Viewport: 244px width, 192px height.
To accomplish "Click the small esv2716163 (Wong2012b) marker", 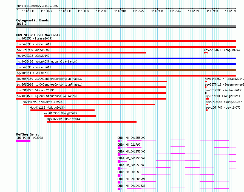I will [206, 53].
